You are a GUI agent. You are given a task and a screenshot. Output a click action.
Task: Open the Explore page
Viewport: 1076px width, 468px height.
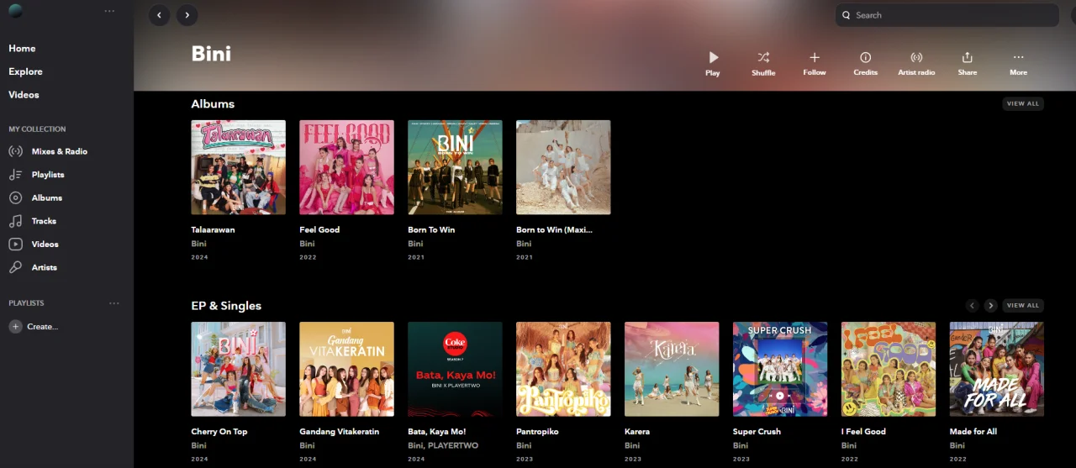point(25,71)
